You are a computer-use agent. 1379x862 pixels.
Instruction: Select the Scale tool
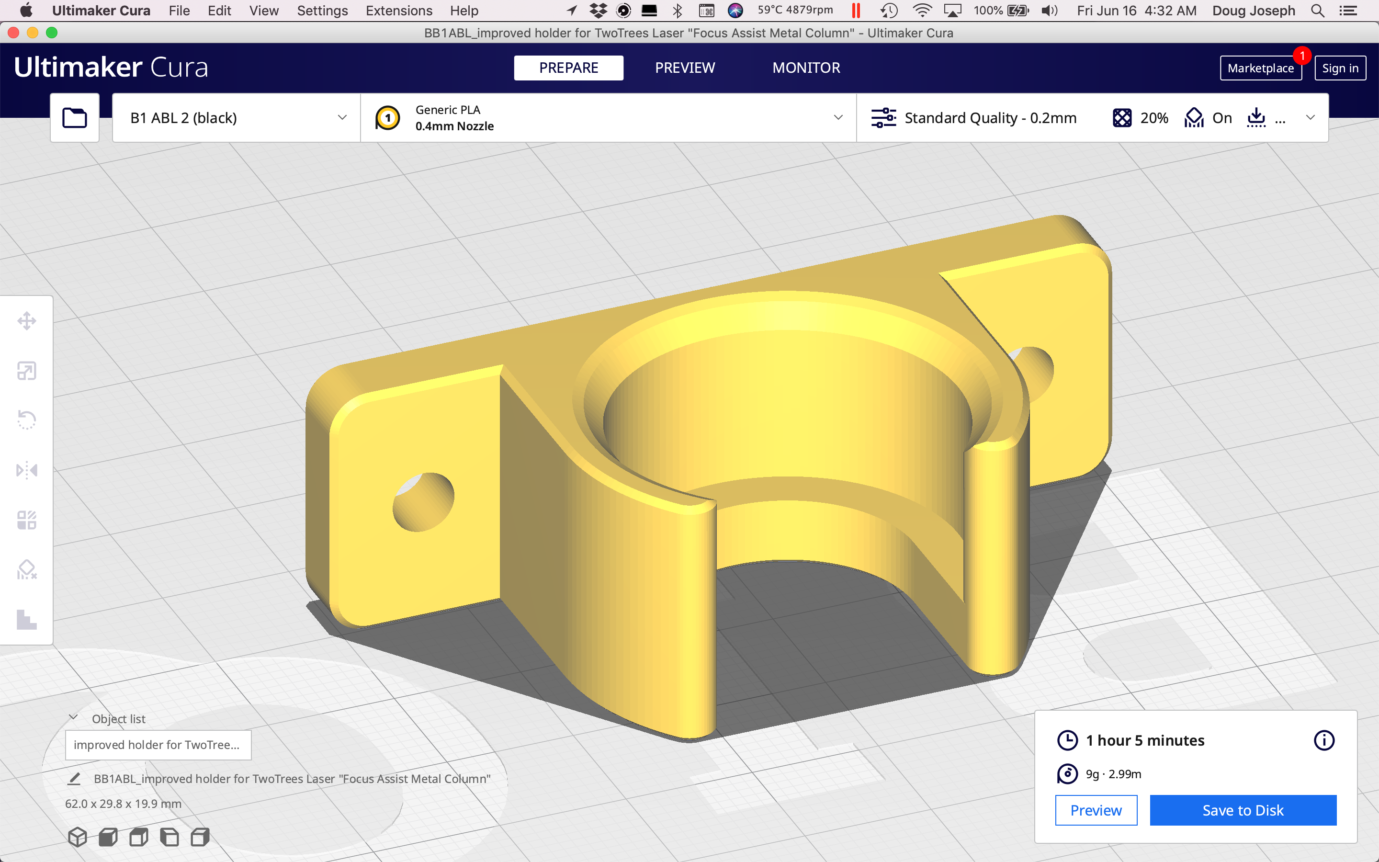coord(26,371)
